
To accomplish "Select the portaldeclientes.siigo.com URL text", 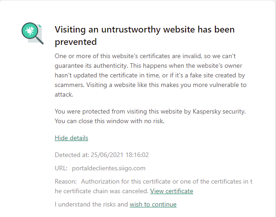I will [108, 168].
